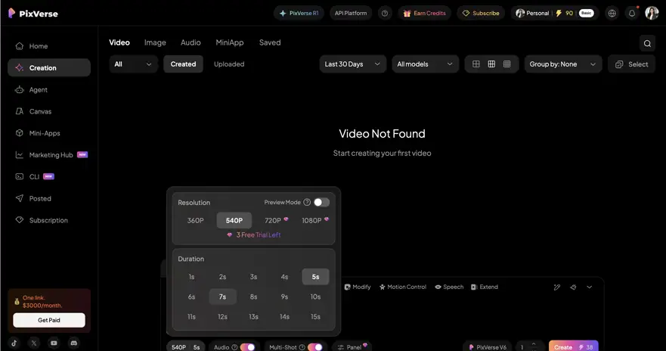Open PixVerse V6 model selector
Image resolution: width=666 pixels, height=351 pixels.
click(x=488, y=347)
